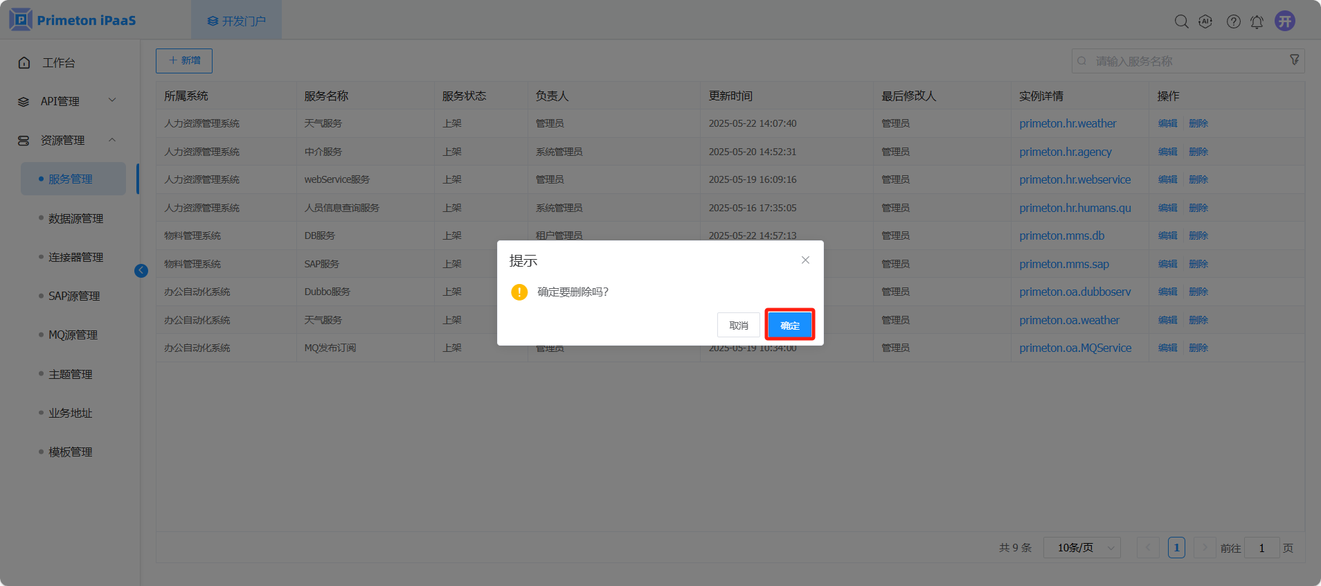Viewport: 1321px width, 586px height.
Task: Click the filter funnel icon in search box
Action: click(x=1294, y=60)
